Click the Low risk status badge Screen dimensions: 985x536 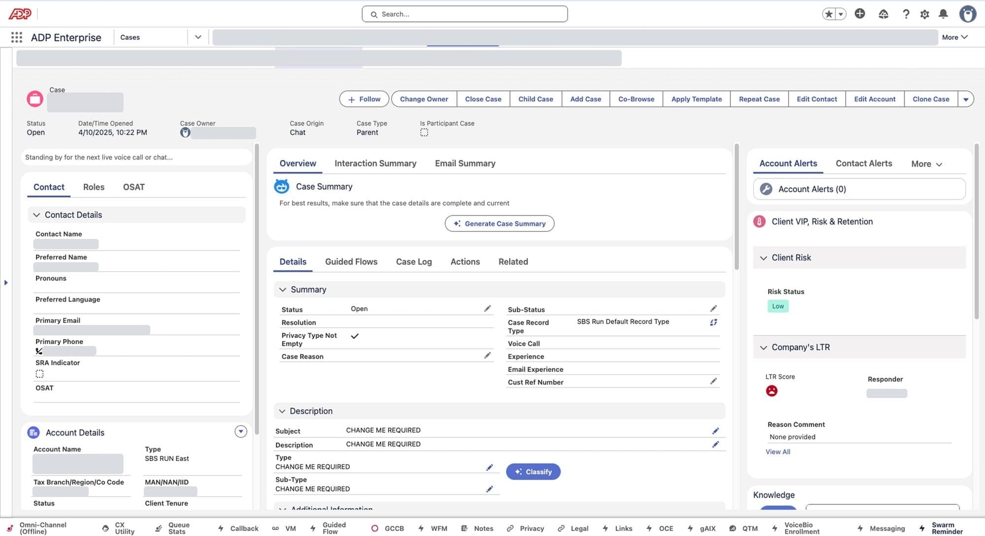point(778,306)
